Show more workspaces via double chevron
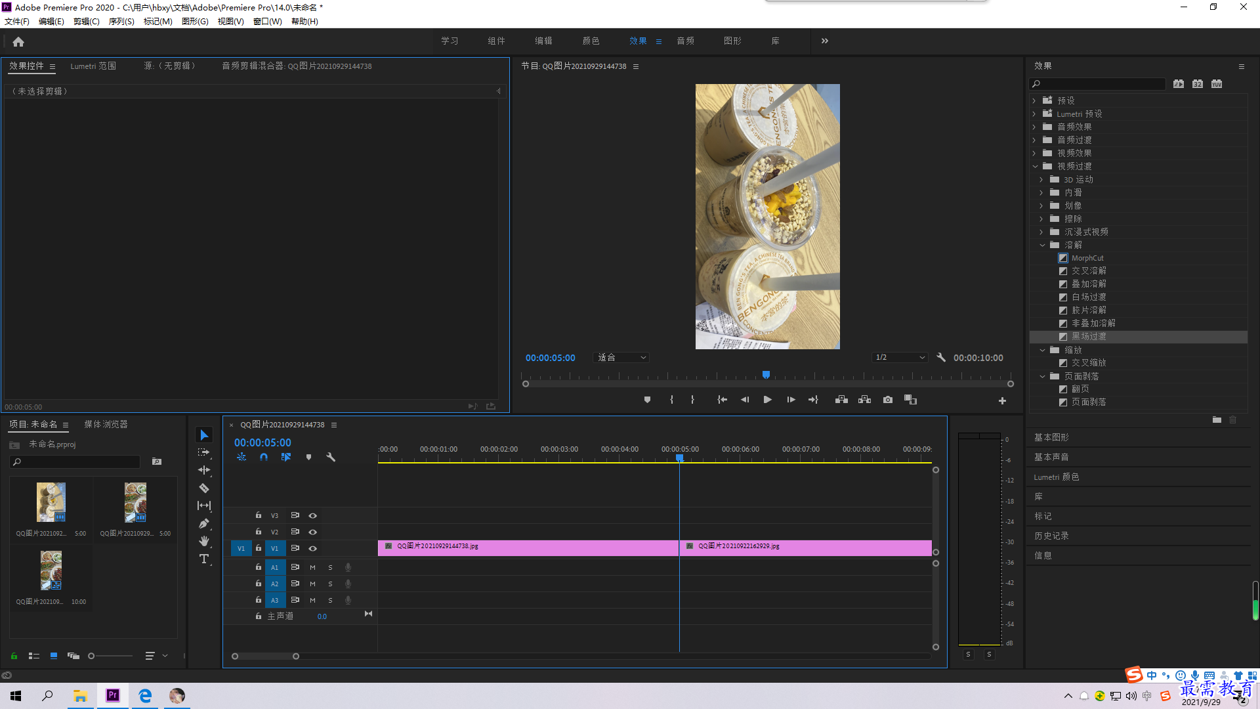The height and width of the screenshot is (709, 1260). [x=825, y=41]
